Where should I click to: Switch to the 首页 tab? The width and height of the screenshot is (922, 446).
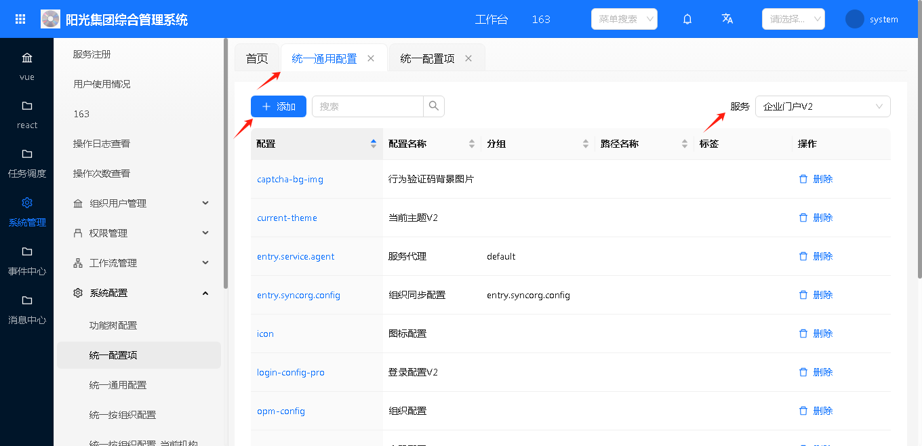pos(257,58)
